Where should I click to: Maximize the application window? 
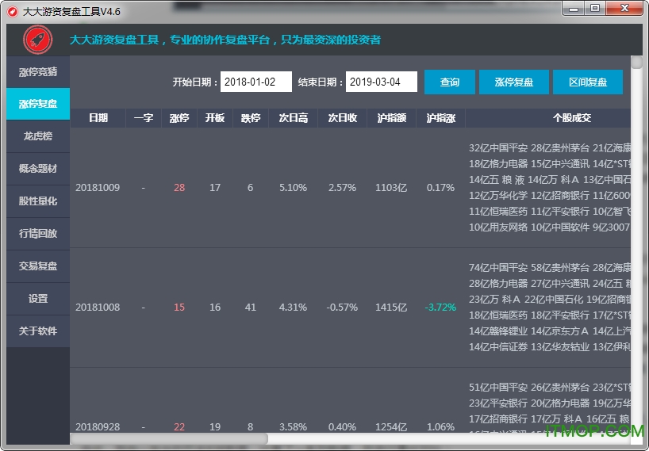pyautogui.click(x=595, y=8)
